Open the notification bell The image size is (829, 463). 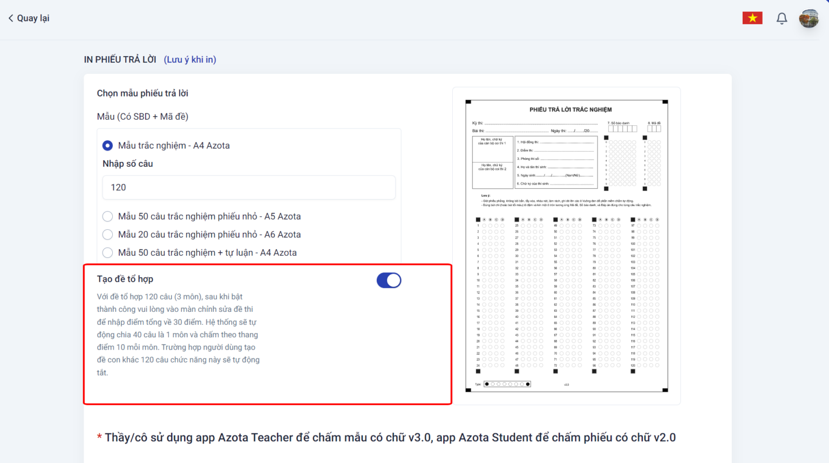click(782, 18)
